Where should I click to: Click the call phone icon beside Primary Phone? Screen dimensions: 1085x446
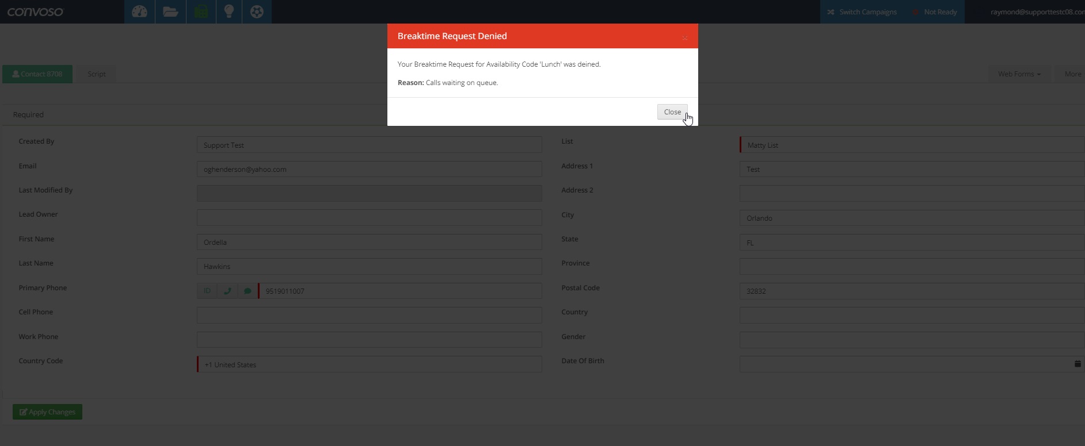[x=227, y=291]
